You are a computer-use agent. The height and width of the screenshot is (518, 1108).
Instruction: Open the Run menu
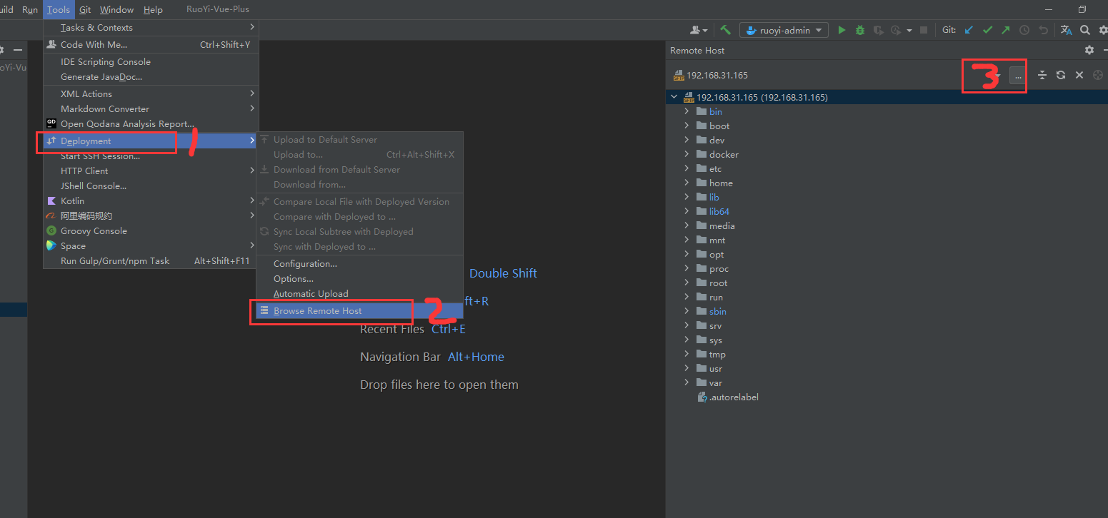pos(30,9)
